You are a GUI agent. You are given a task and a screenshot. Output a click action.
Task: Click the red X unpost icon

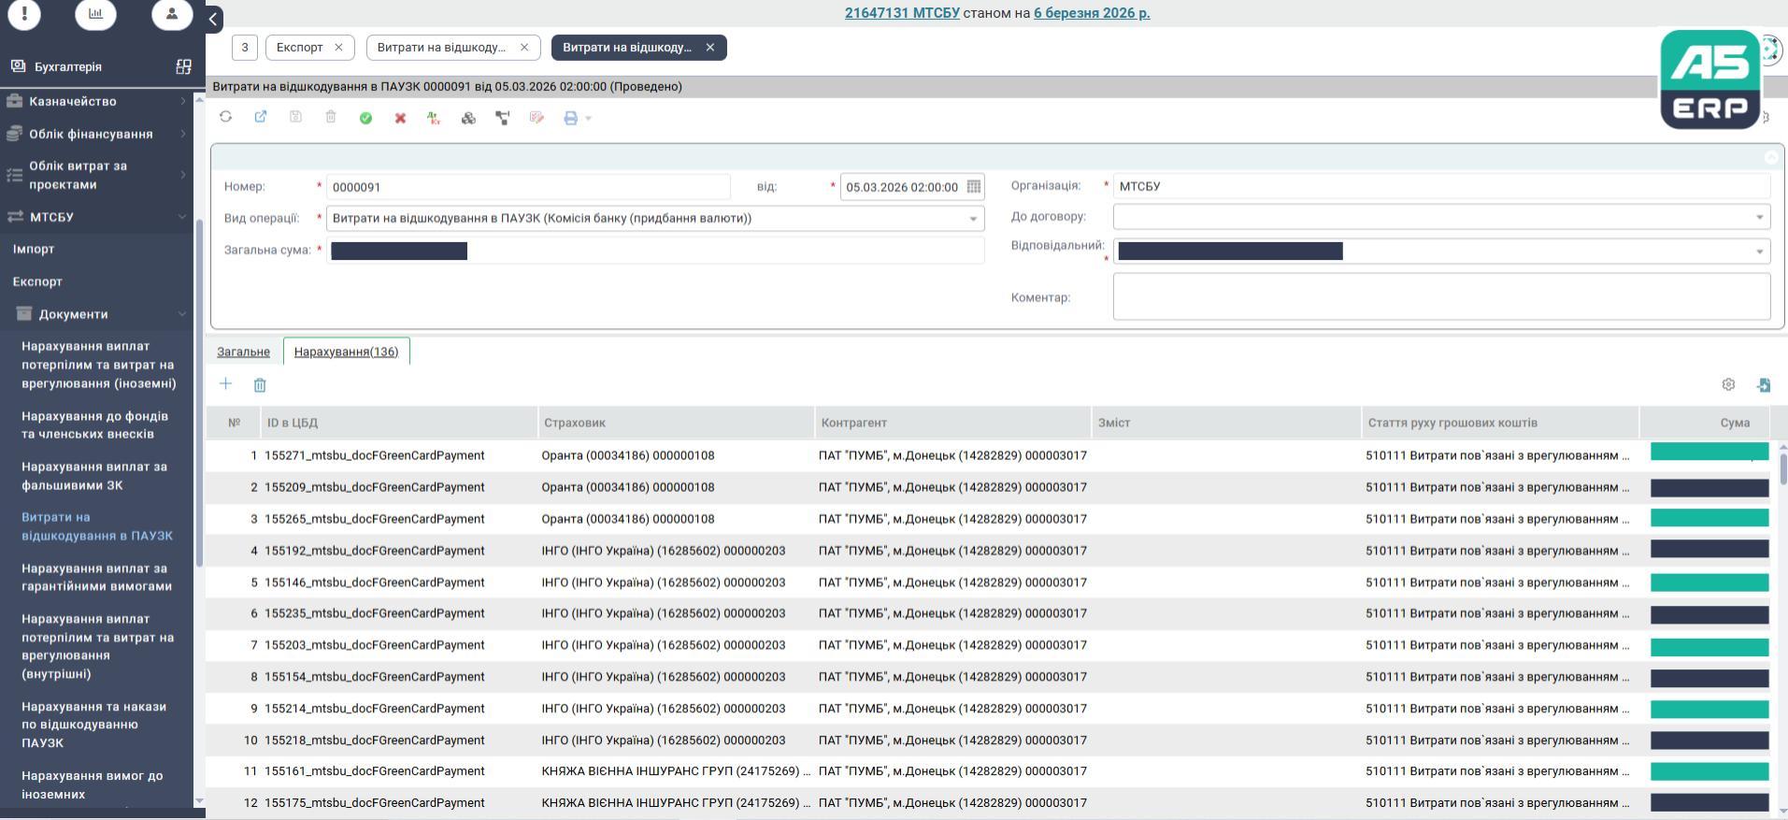[x=400, y=118]
